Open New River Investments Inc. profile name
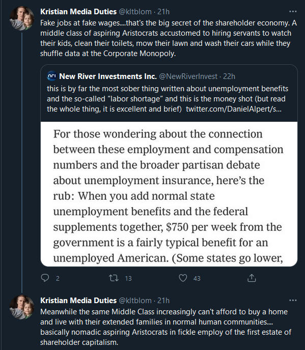 coord(108,76)
